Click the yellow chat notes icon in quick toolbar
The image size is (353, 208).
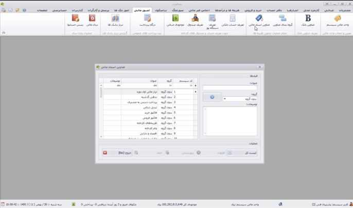pos(17,10)
